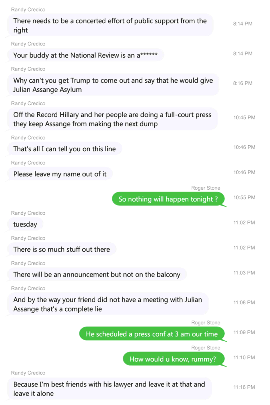Click the "How would u know, rummy?" bubble
This screenshot has height=405, width=270.
[173, 359]
